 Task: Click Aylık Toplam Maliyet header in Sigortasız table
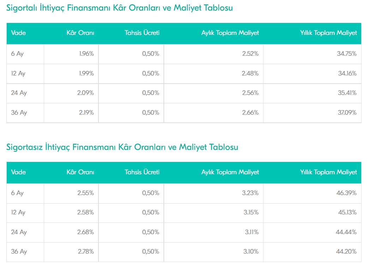coord(230,172)
